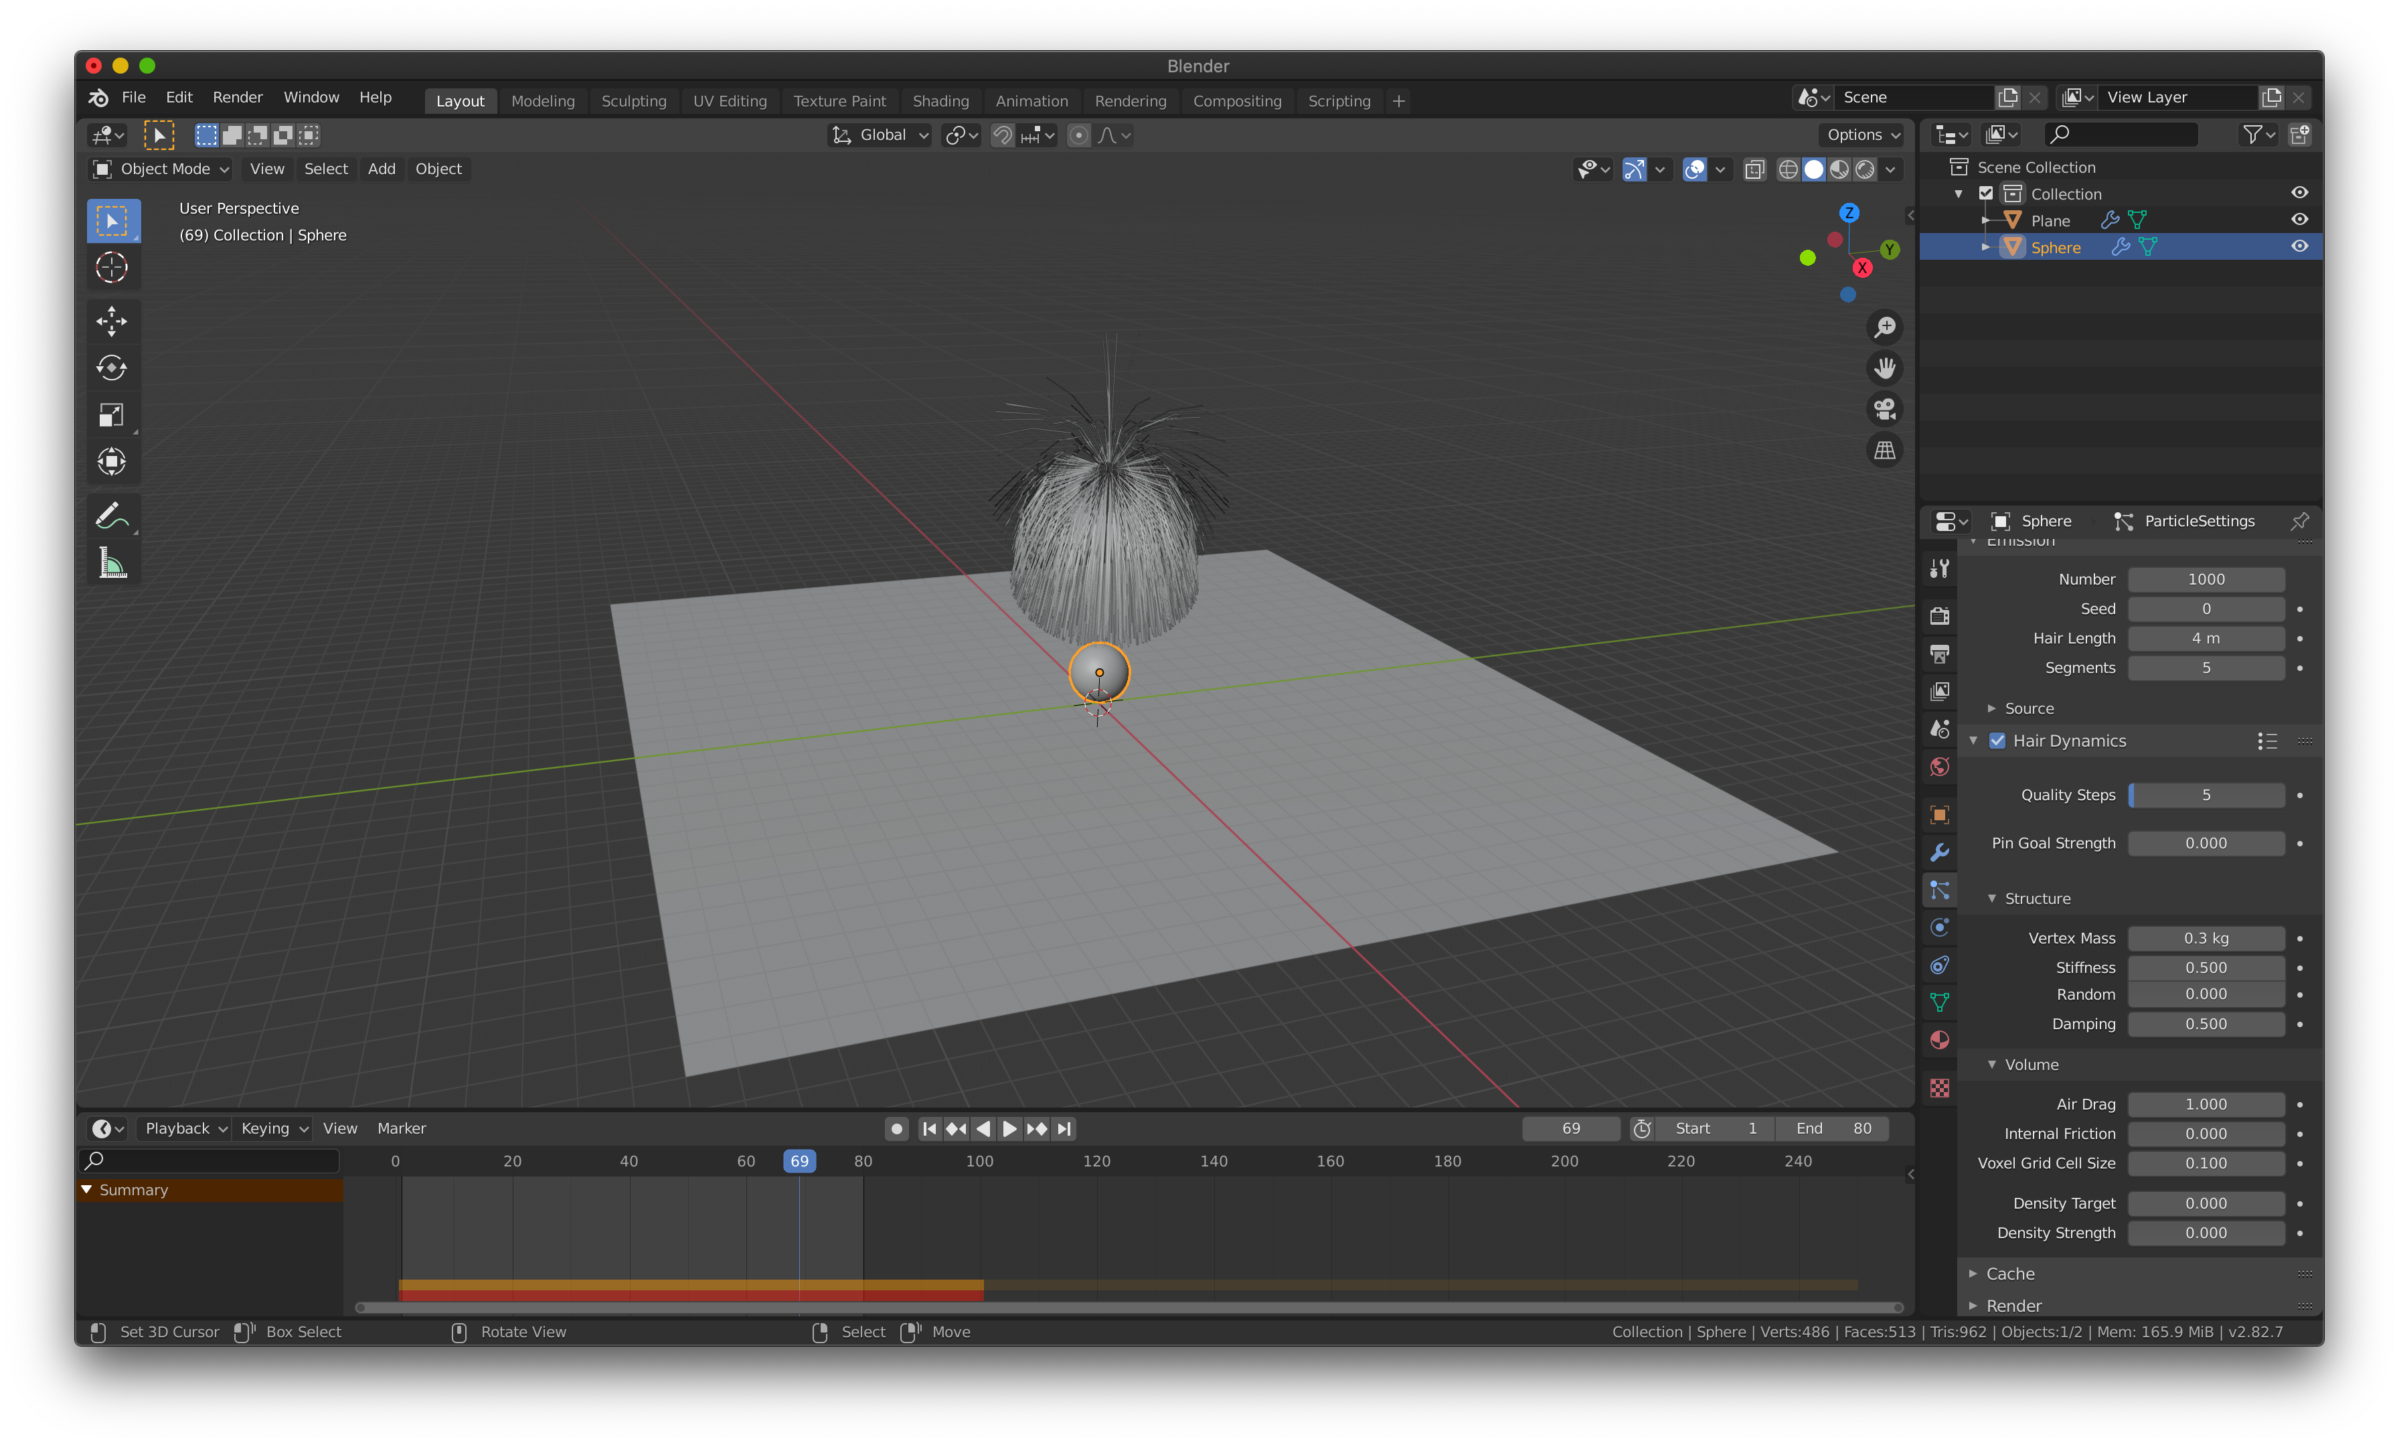Expand the Cache panel
The width and height of the screenshot is (2399, 1445).
pos(2009,1274)
